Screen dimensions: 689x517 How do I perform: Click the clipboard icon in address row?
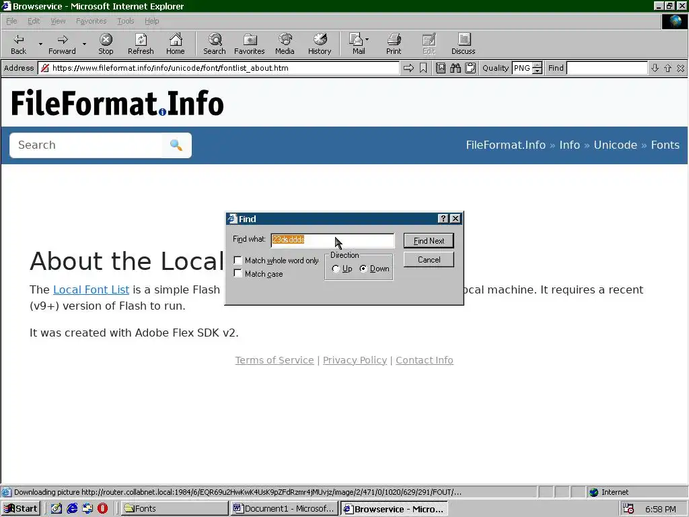[x=470, y=68]
